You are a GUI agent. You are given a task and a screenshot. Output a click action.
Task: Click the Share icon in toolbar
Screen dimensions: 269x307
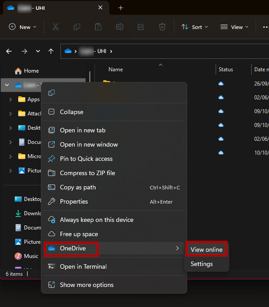141,27
